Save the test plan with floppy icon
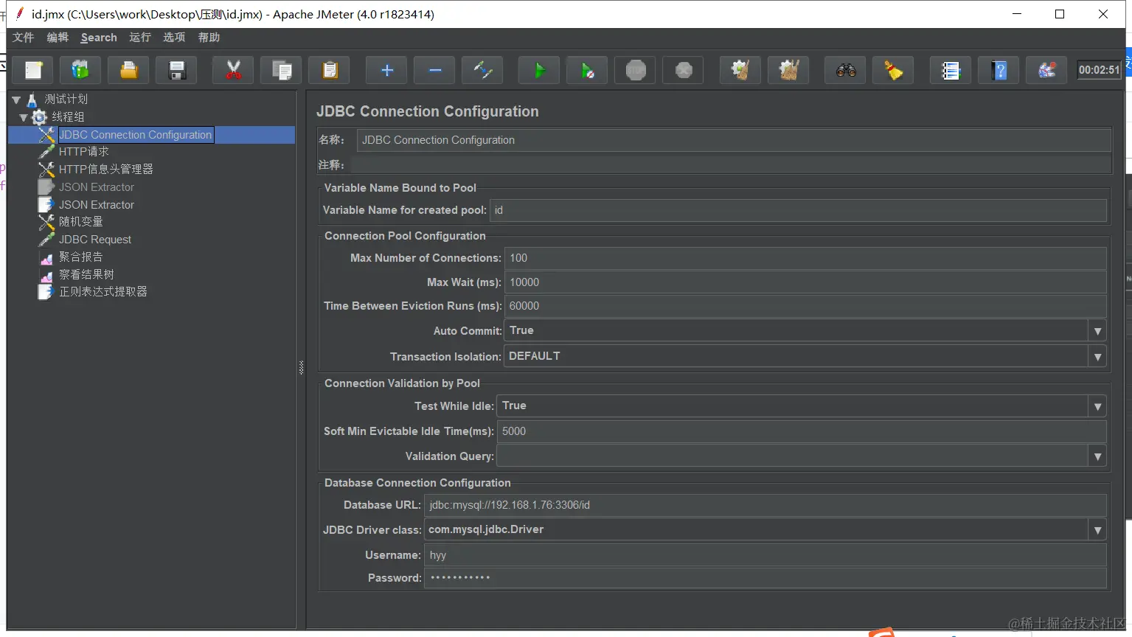The image size is (1132, 637). click(x=177, y=70)
